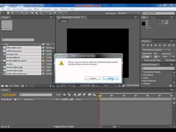The image size is (176, 132).
Task: Select the Eraser tool
Action: point(55,13)
